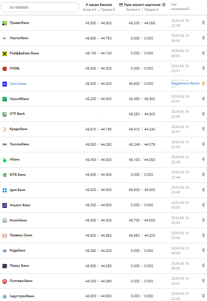Select the Райффайзен Банк name
The height and width of the screenshot is (301, 207).
(24, 53)
